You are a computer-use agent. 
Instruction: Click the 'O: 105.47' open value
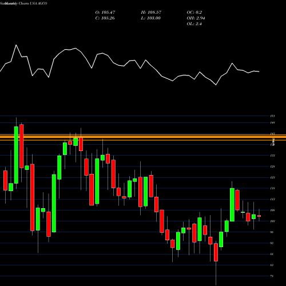105,13
